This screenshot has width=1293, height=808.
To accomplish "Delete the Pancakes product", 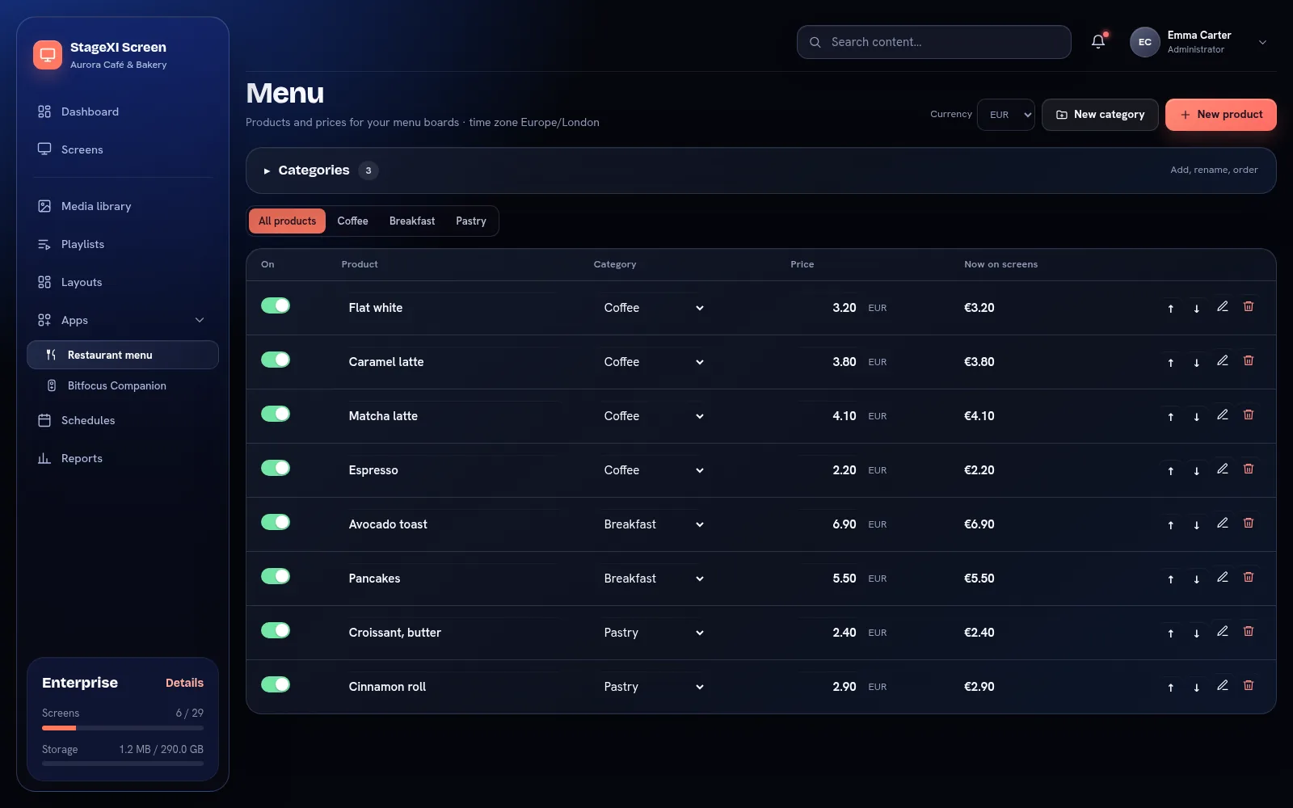I will pyautogui.click(x=1249, y=577).
